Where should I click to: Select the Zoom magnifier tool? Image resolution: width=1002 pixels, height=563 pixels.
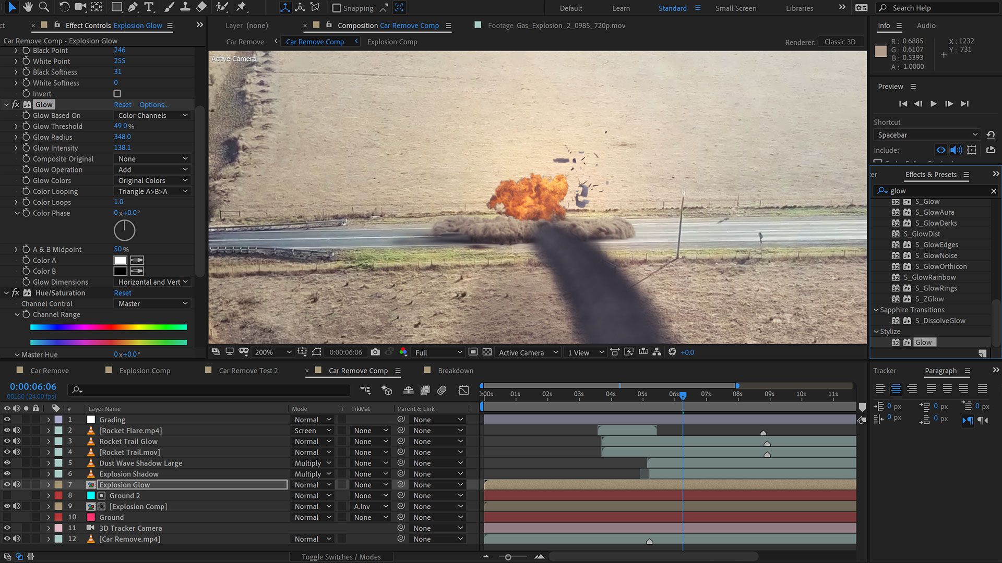(x=44, y=7)
